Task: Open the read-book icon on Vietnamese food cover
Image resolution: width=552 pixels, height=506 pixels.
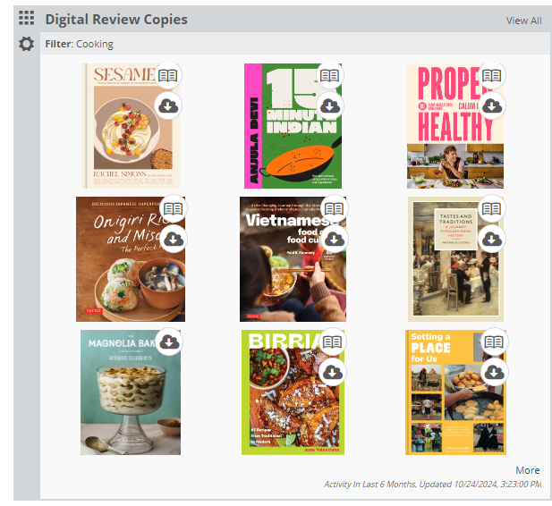Action: [x=334, y=208]
